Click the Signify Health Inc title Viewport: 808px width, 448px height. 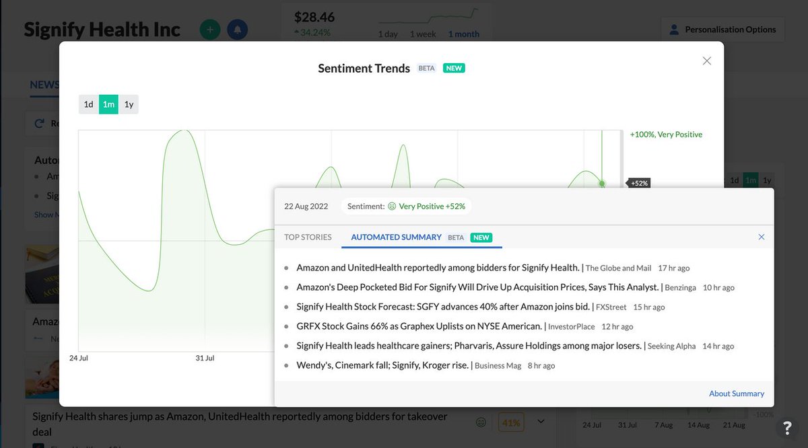tap(102, 30)
